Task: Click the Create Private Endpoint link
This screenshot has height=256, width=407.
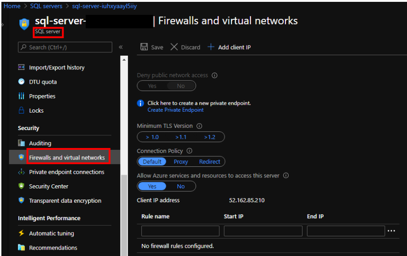Action: 175,110
